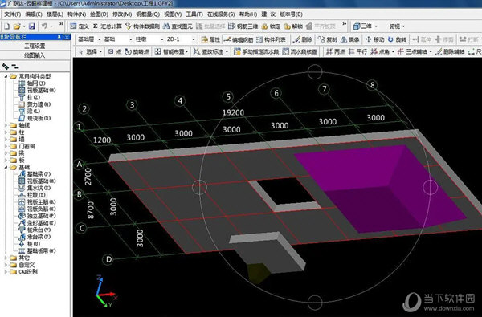
Task: Select 轴网(J) in the tree
Action: tap(32, 83)
